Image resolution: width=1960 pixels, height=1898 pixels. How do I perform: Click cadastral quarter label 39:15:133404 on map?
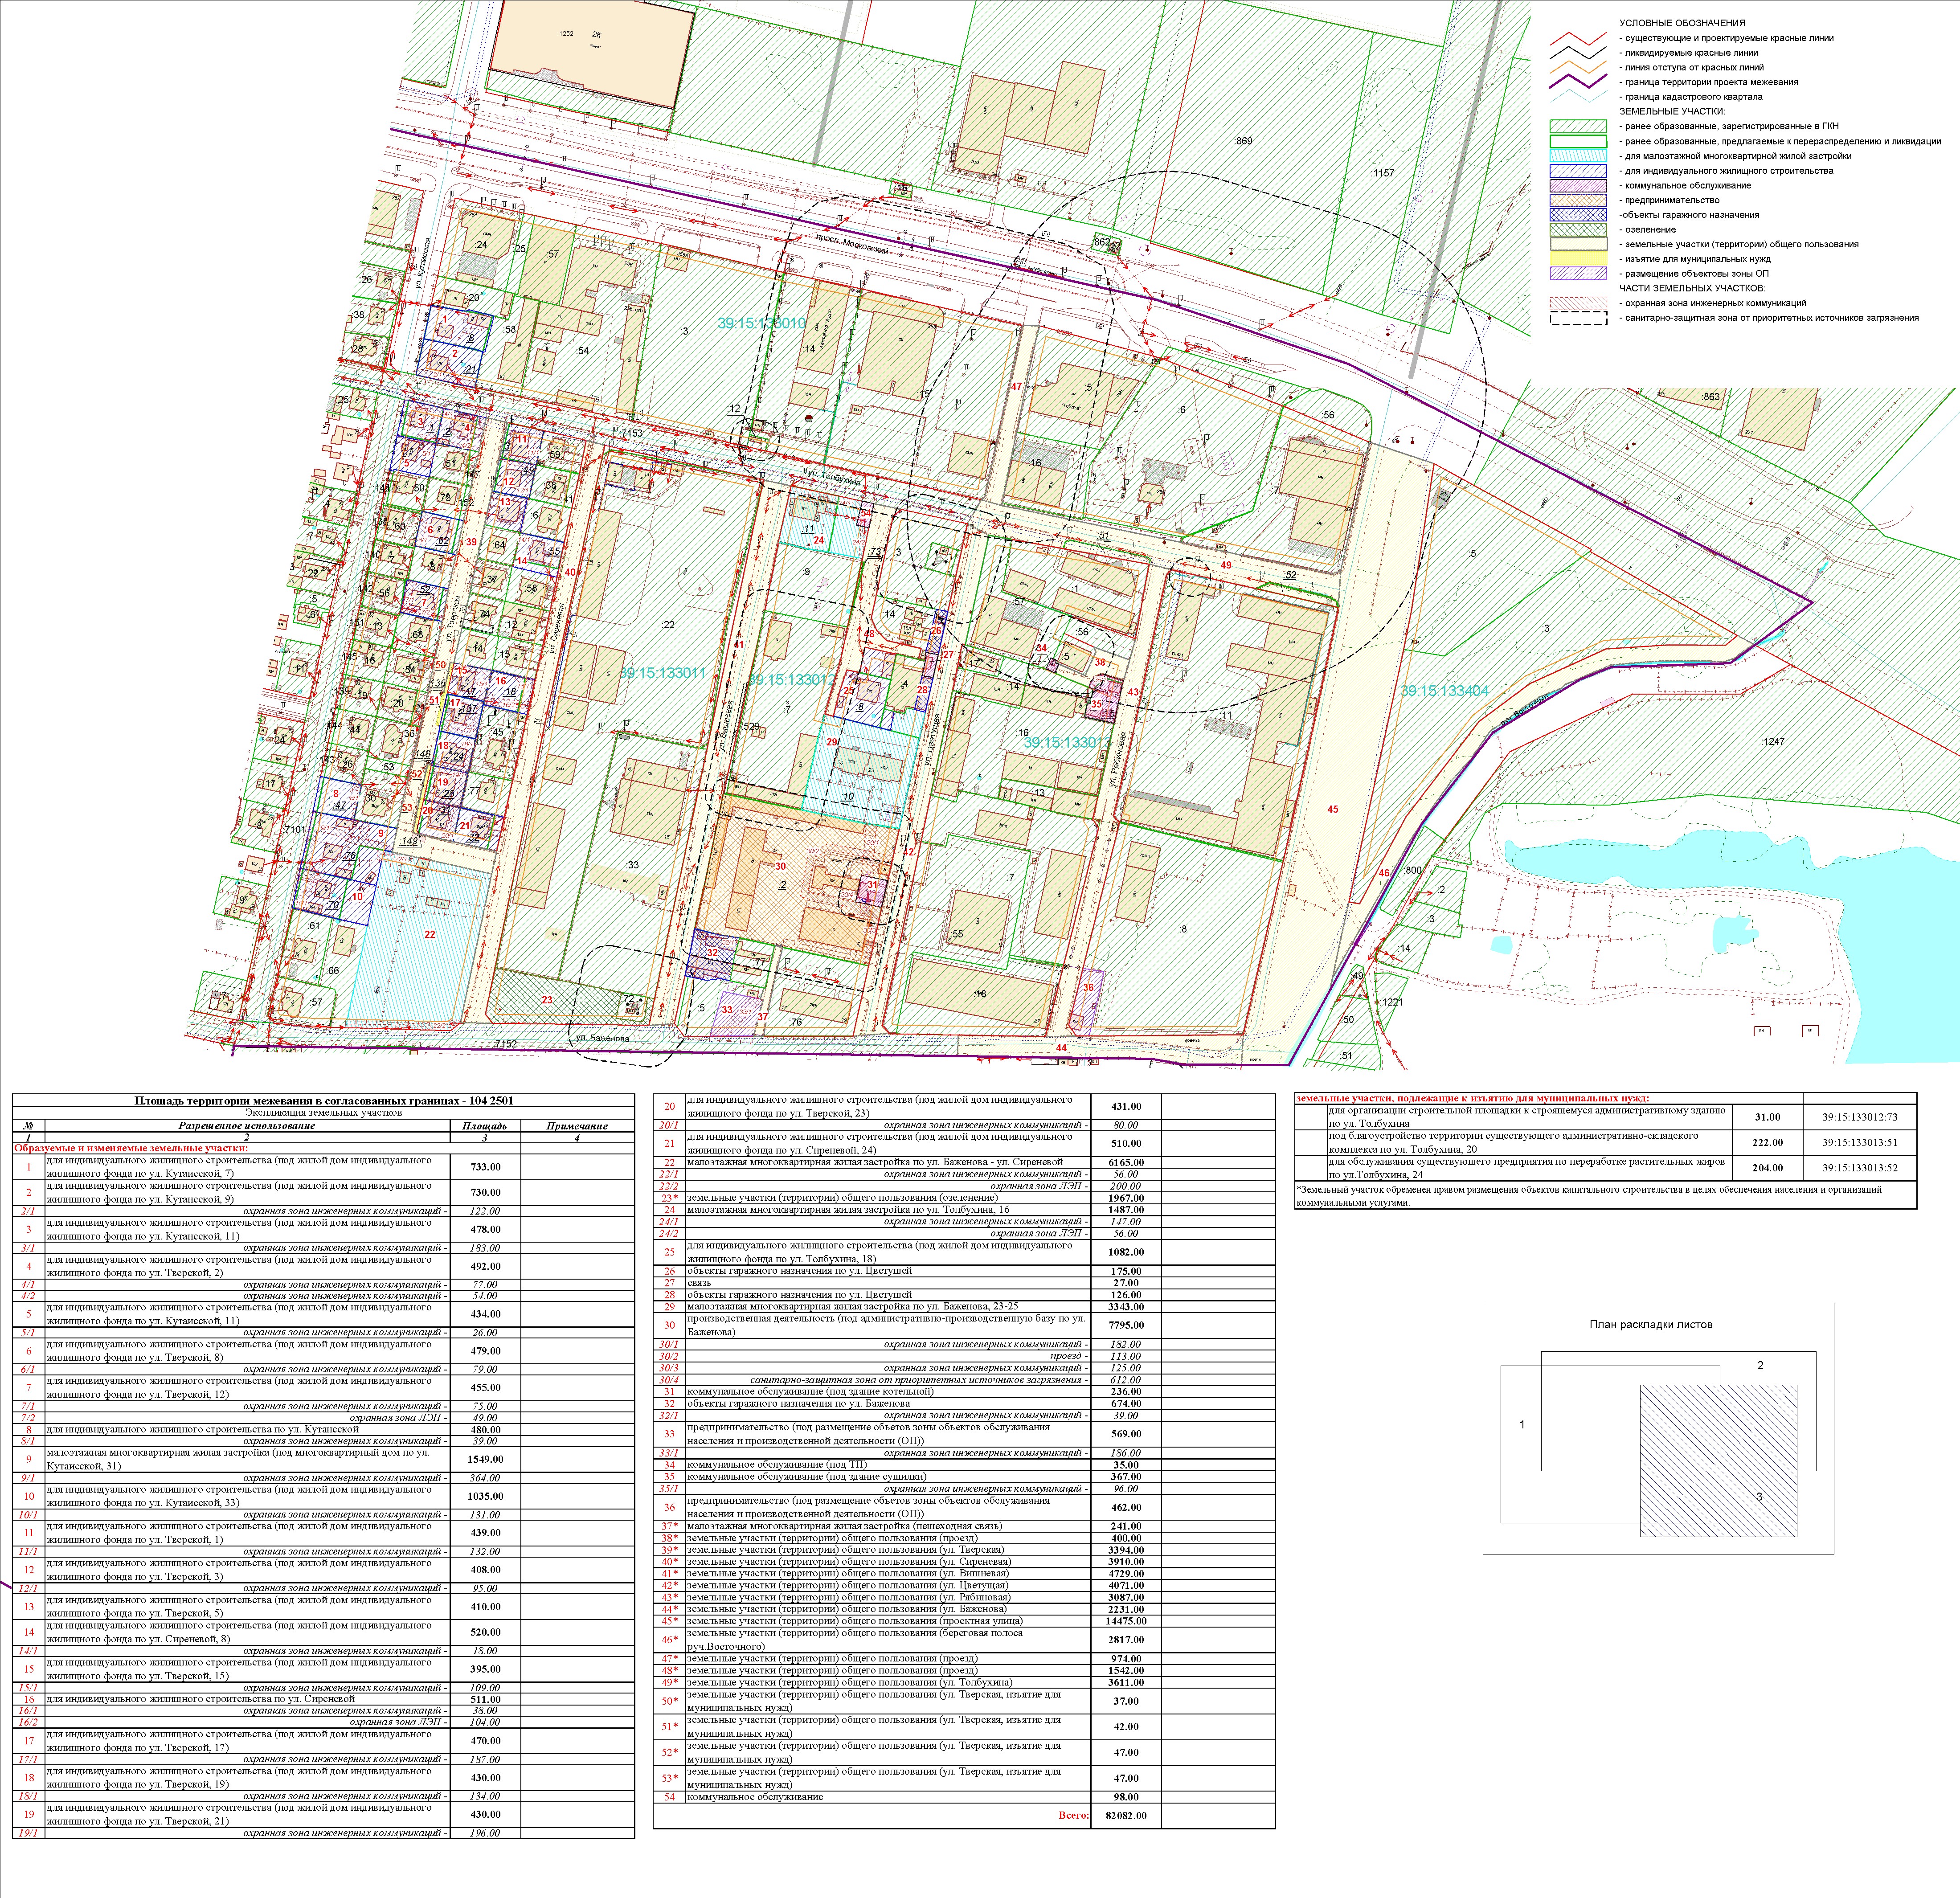click(x=1444, y=691)
